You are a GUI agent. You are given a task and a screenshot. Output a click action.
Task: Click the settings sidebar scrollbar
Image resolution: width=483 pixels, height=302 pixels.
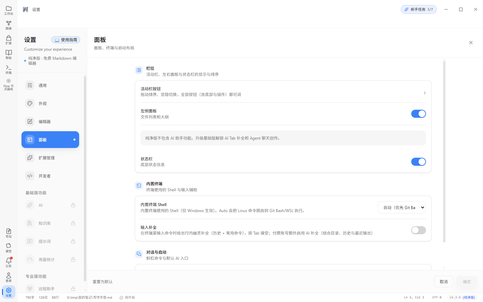tap(85, 179)
